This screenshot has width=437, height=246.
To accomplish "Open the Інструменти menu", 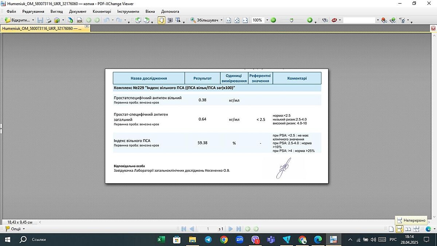I will click(128, 11).
